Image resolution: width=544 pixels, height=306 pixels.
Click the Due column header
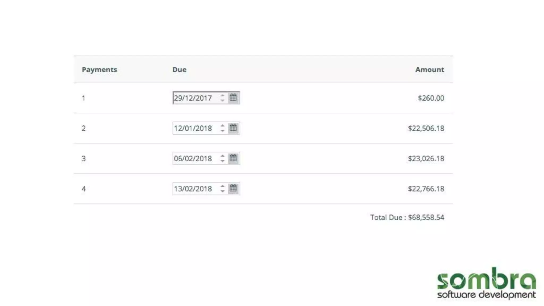180,70
